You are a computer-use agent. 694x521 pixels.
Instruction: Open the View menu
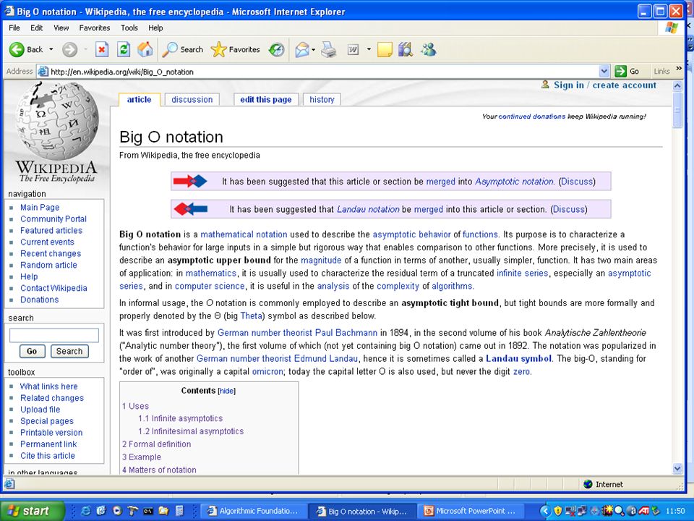coord(61,28)
